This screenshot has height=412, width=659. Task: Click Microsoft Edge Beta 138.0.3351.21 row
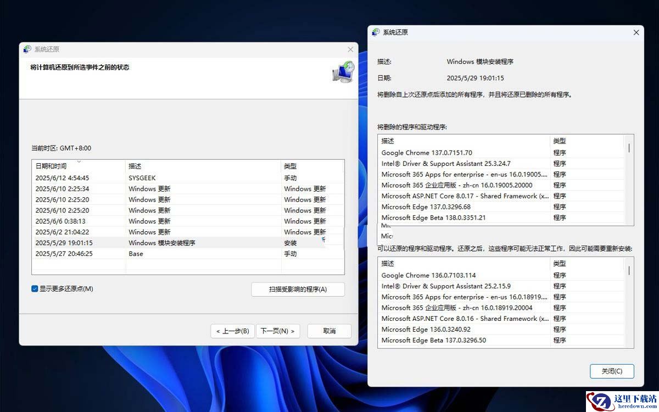[501, 218]
